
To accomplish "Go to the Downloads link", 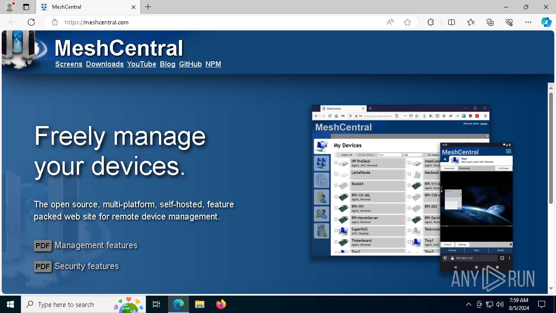I will tap(105, 64).
